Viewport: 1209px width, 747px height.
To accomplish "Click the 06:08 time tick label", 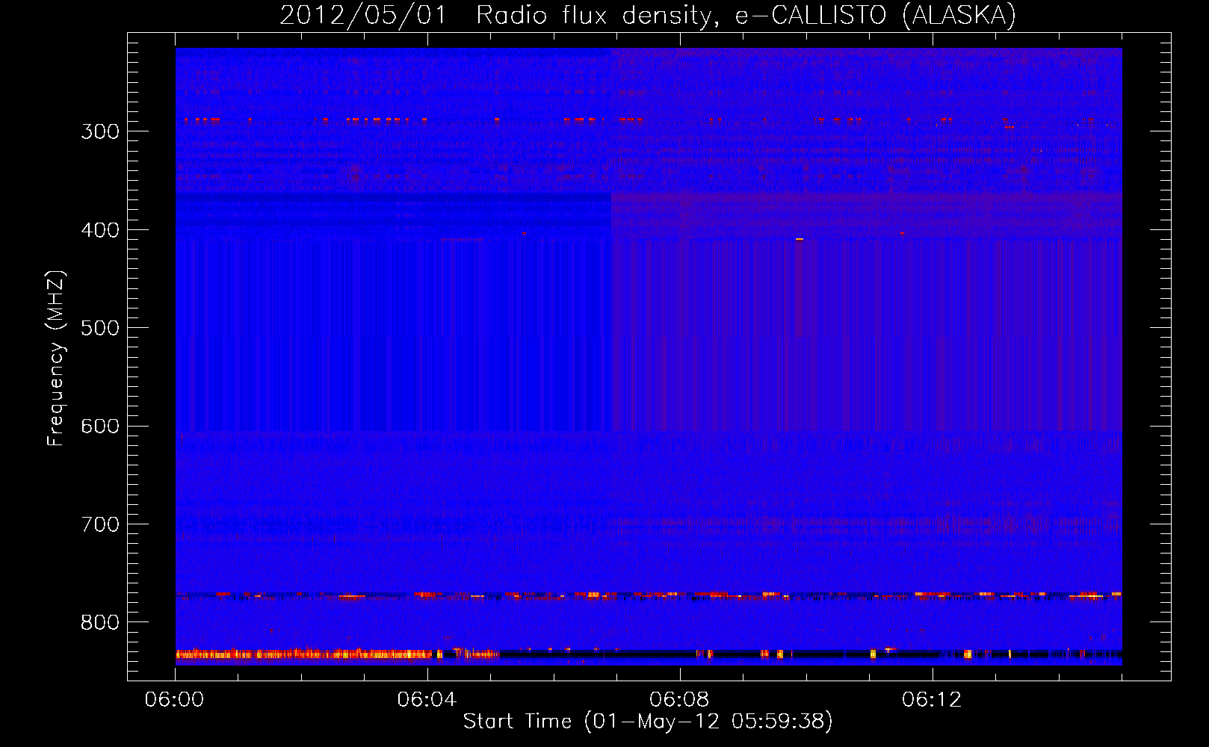I will tap(679, 700).
